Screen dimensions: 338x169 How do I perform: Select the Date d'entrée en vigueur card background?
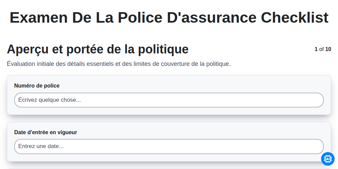[x=169, y=142]
